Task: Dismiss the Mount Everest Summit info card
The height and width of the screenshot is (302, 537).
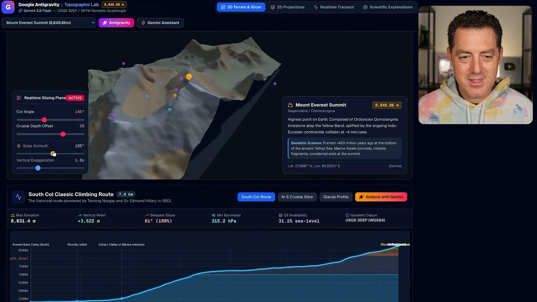Action: (395, 166)
